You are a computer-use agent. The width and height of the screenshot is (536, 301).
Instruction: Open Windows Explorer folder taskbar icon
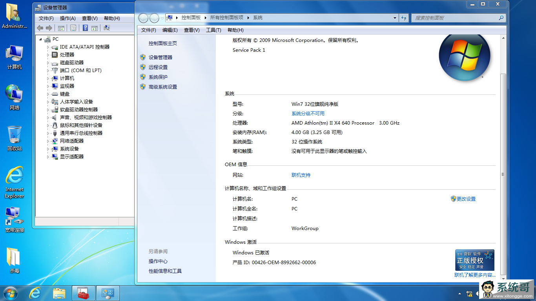pyautogui.click(x=60, y=293)
